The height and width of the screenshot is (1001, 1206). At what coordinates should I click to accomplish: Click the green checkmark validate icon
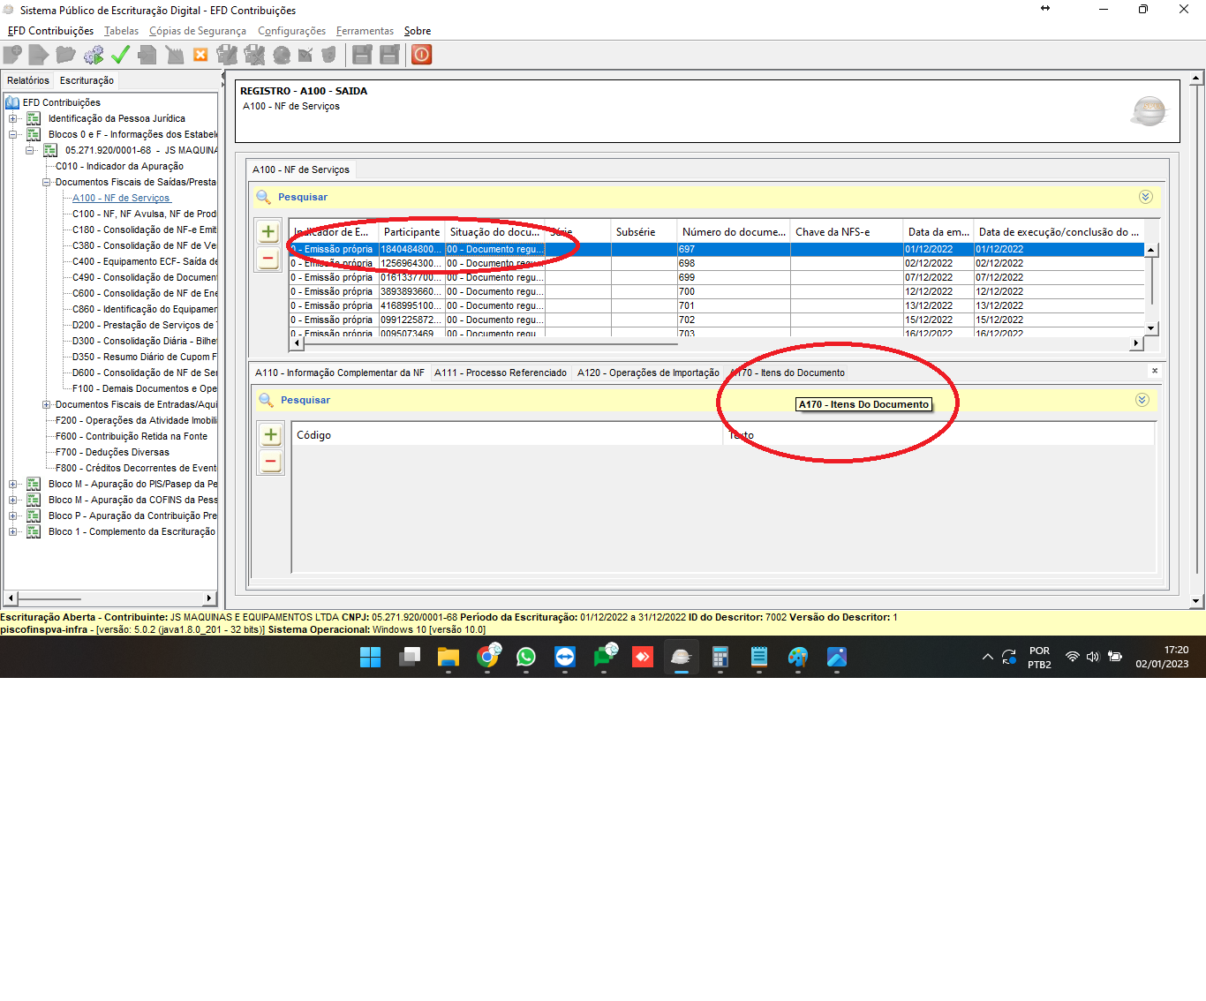(x=120, y=55)
